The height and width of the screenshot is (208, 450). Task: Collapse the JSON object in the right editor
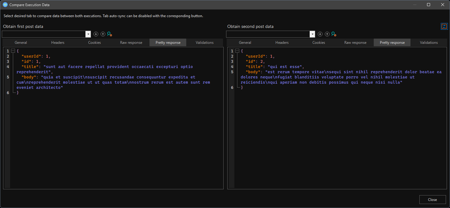237,51
